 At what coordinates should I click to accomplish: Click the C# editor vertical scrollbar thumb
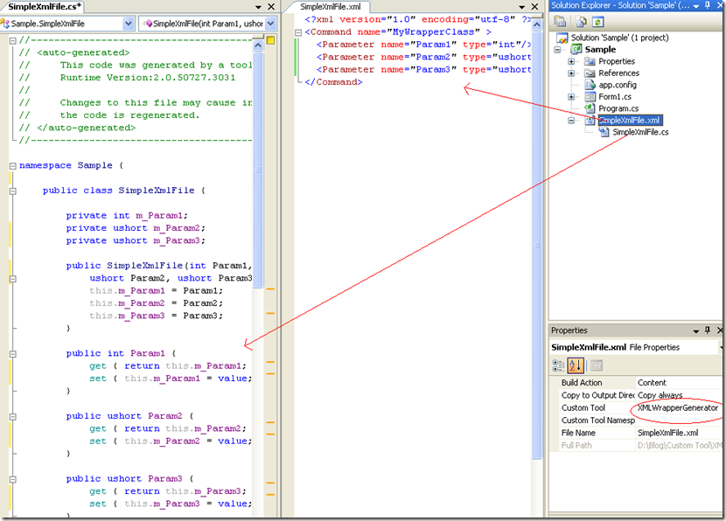pyautogui.click(x=258, y=169)
